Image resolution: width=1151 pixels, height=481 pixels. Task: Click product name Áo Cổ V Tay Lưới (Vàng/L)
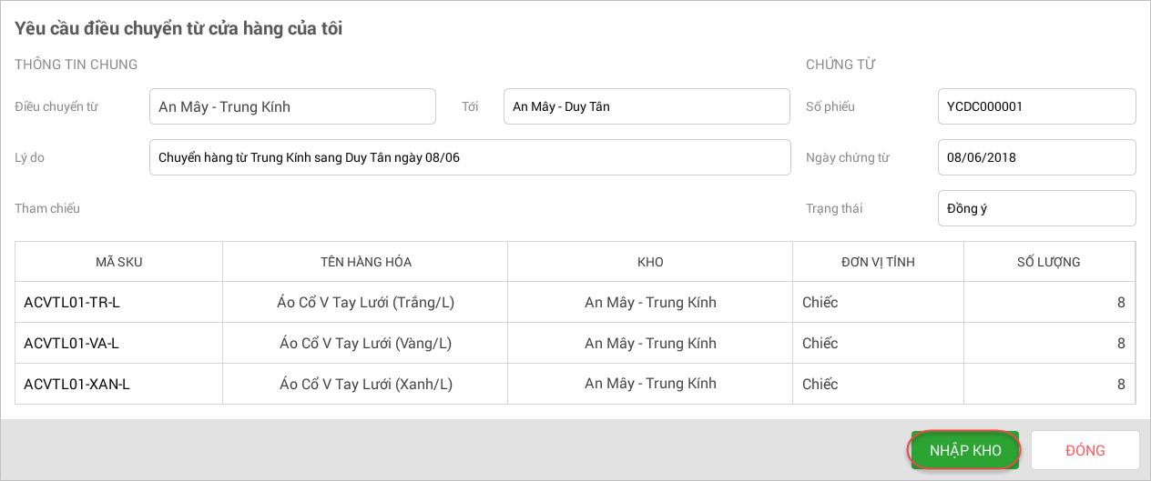pyautogui.click(x=365, y=343)
